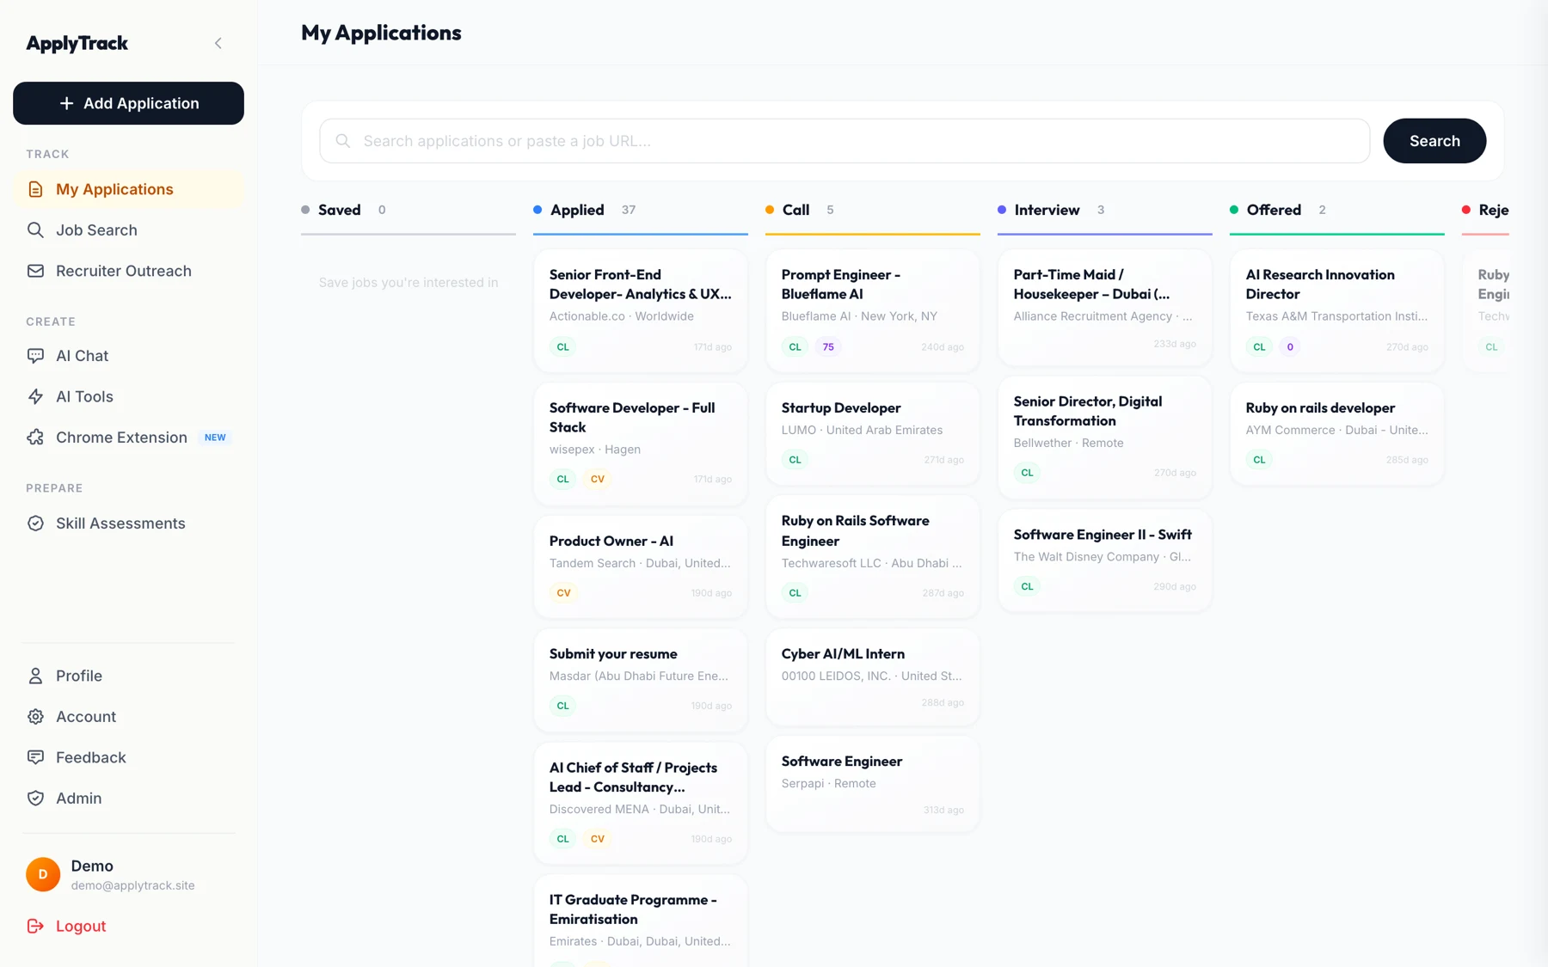1548x967 pixels.
Task: Open Skill Assessments page
Action: coord(128,523)
